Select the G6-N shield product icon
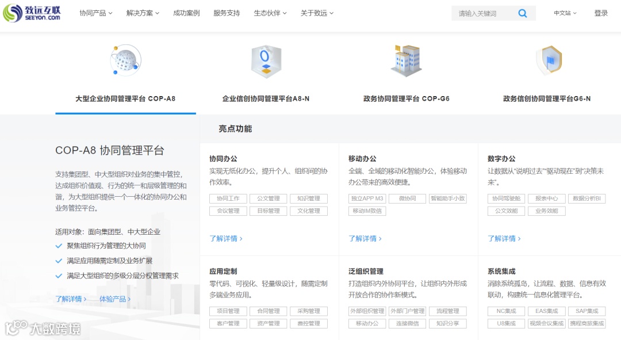The width and height of the screenshot is (621, 340). 549,60
